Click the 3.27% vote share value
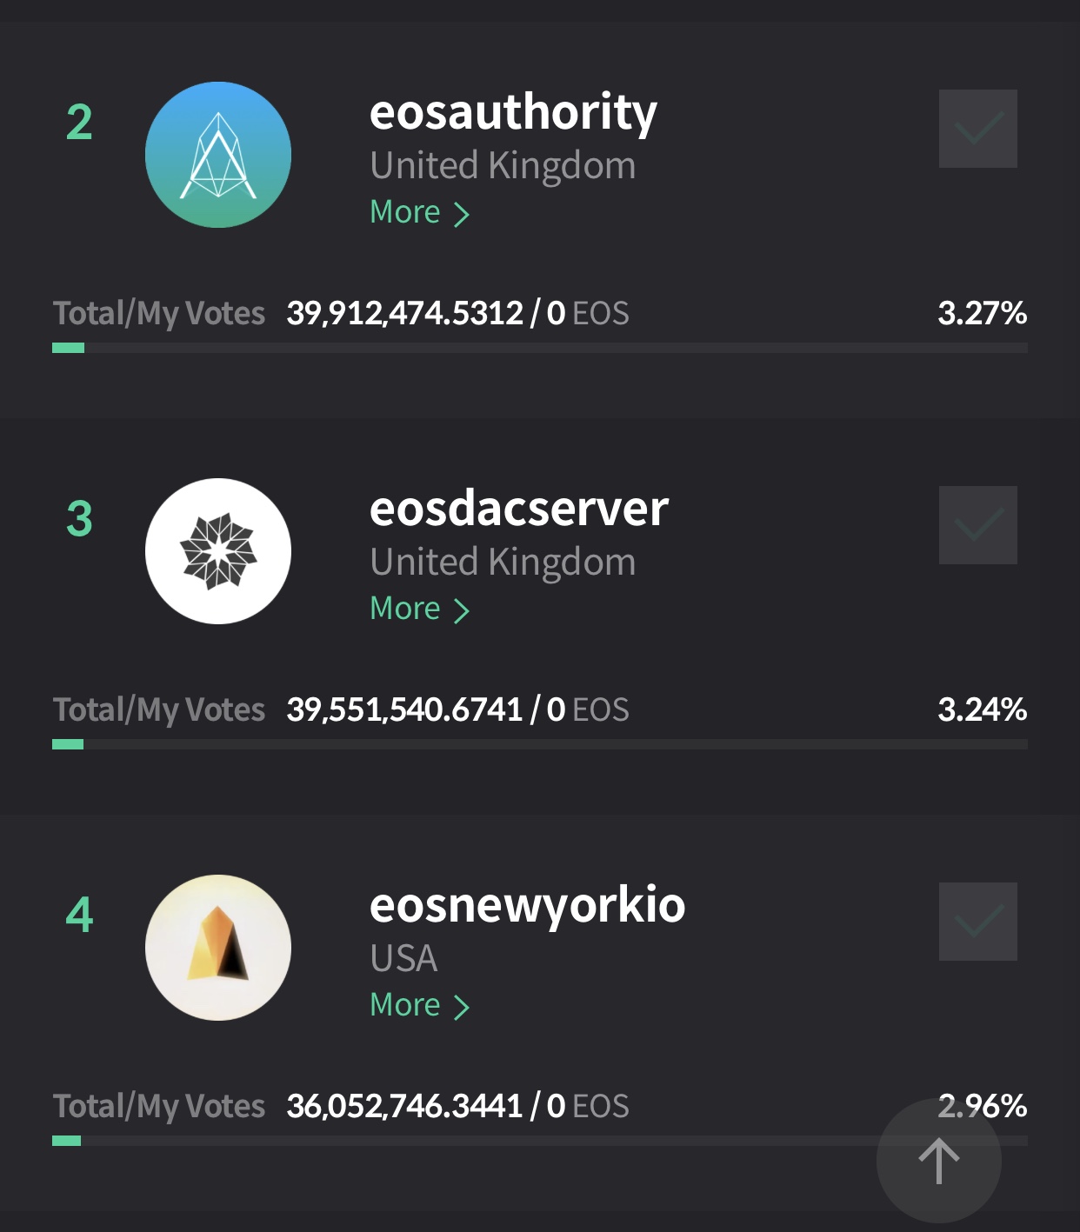 [982, 313]
